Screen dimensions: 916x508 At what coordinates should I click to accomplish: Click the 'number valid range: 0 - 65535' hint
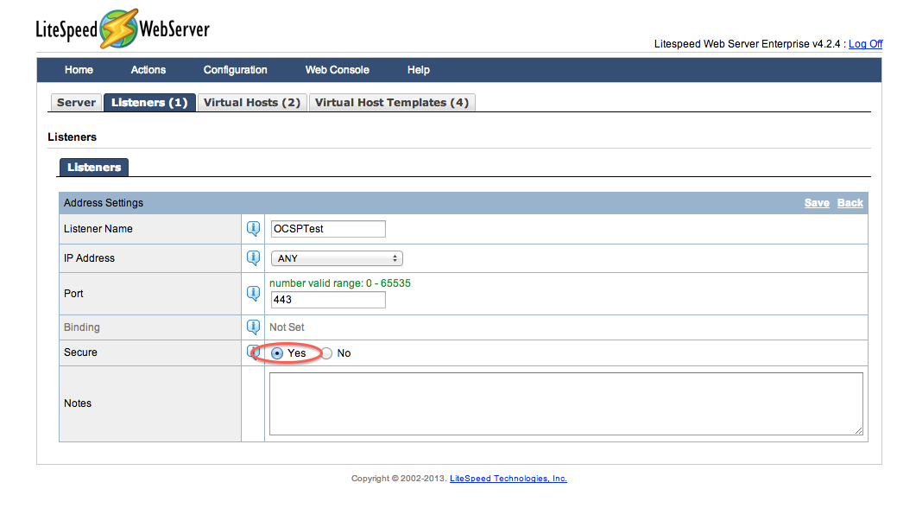coord(340,283)
